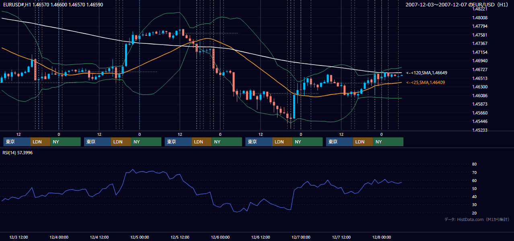Image resolution: width=514 pixels, height=241 pixels.
Task: Select the 12/4 12:00 time axis label
Action: coord(99,237)
